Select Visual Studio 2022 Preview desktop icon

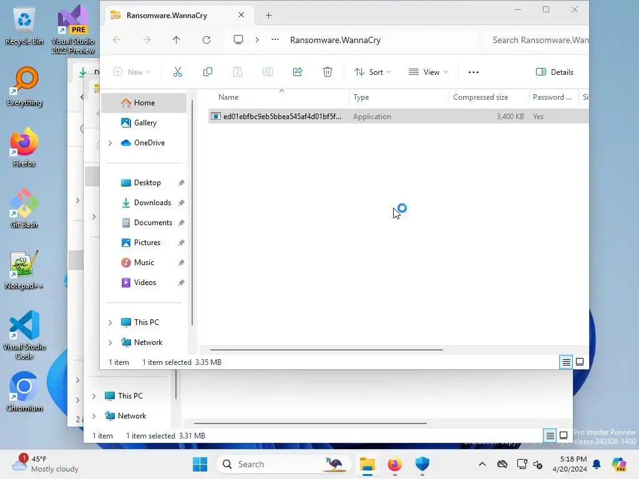pyautogui.click(x=73, y=30)
